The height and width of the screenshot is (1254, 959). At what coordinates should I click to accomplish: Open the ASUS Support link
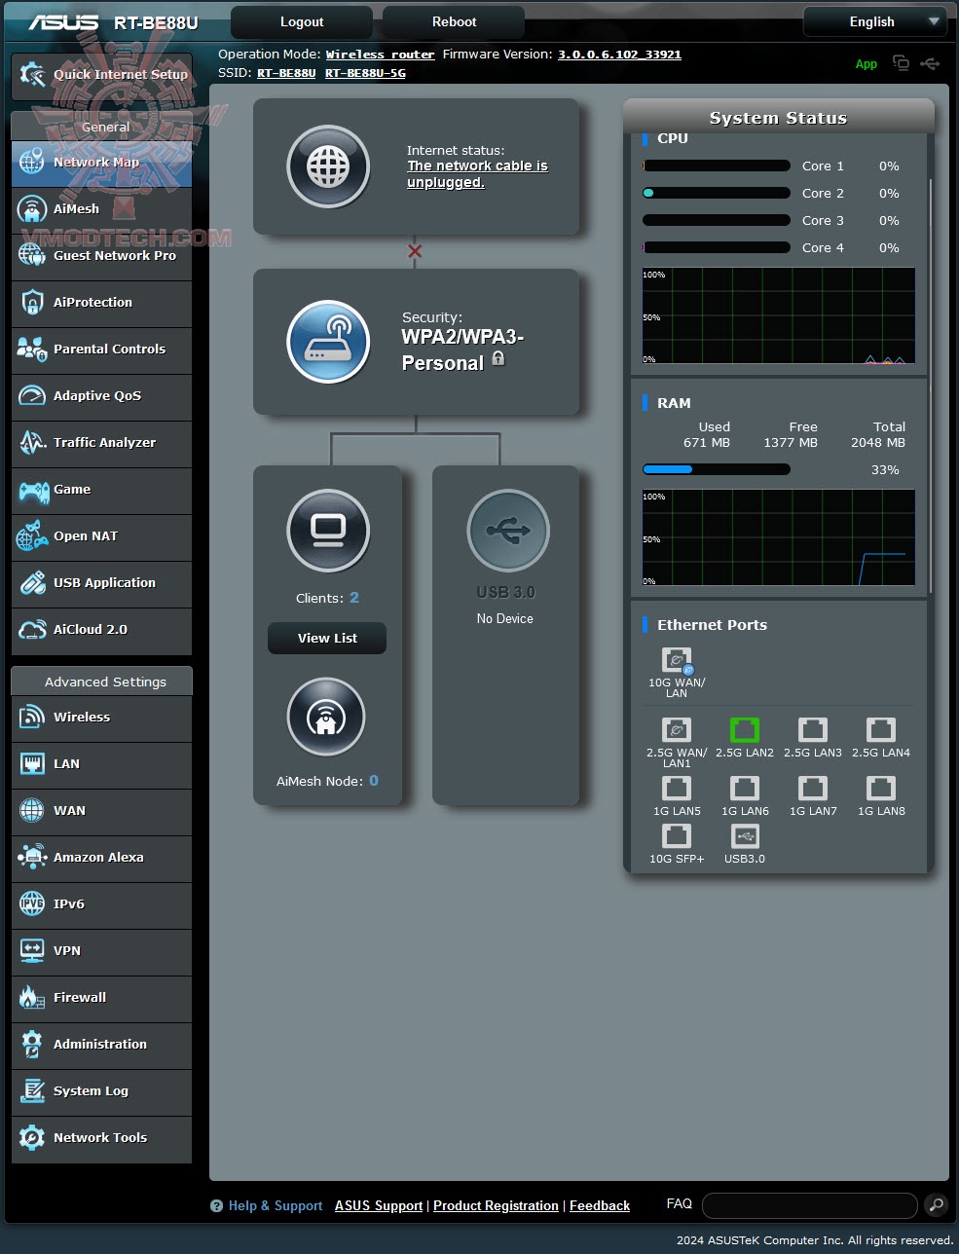click(x=379, y=1205)
